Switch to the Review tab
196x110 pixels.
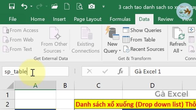[165, 19]
